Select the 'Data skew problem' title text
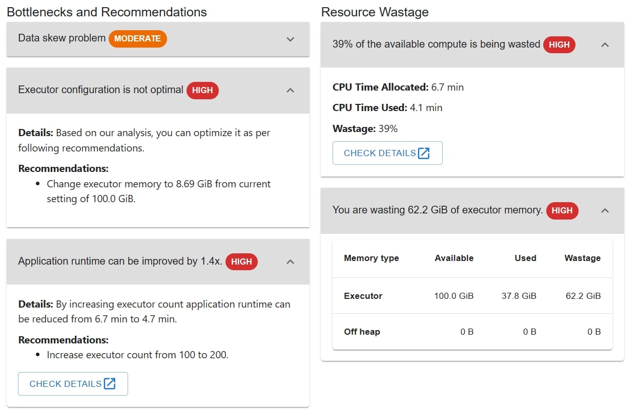The image size is (638, 413). point(62,38)
